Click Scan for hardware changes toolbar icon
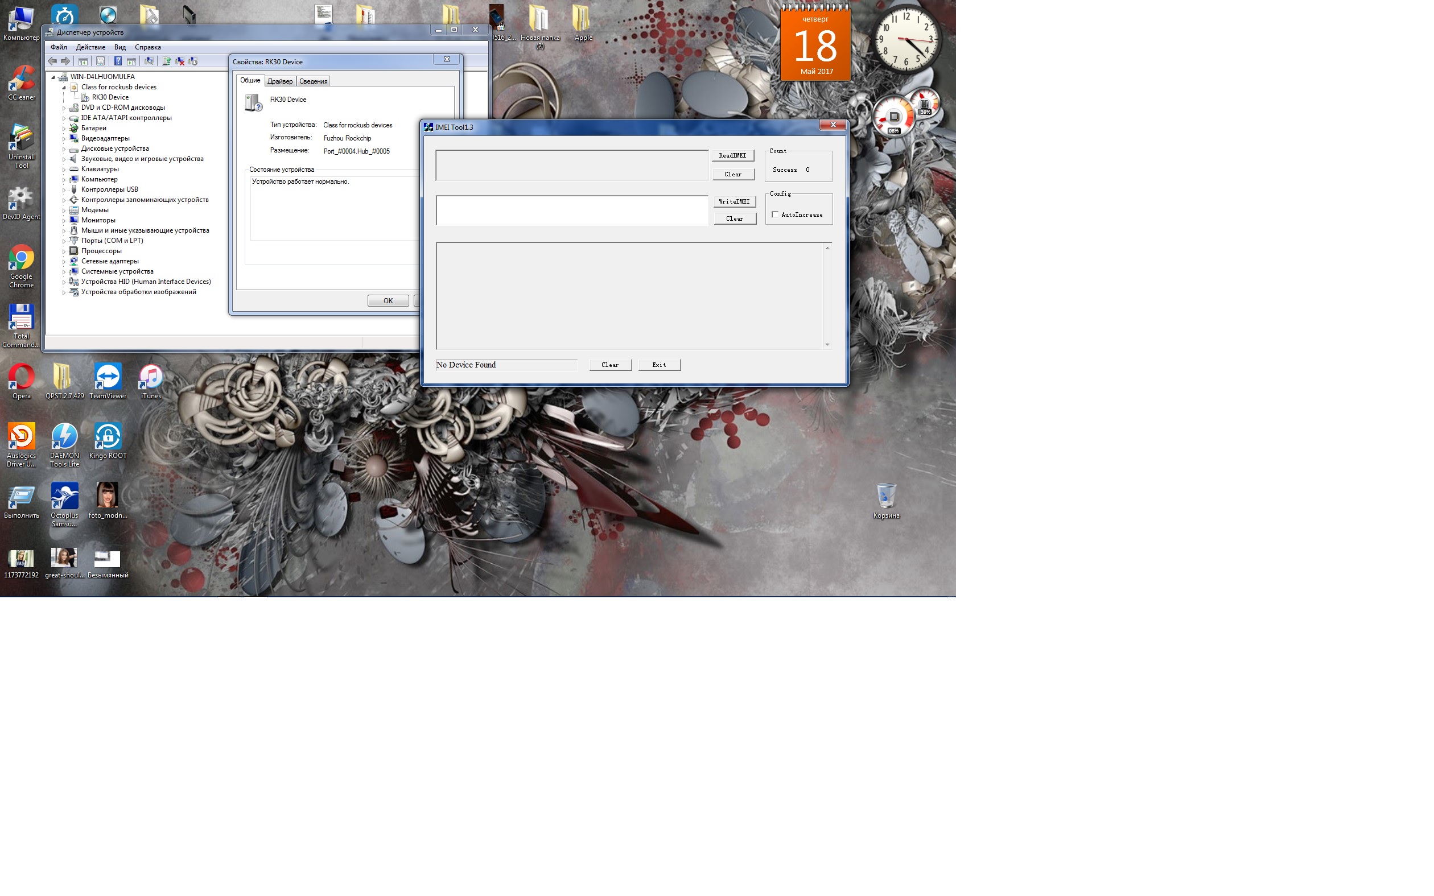 149,61
